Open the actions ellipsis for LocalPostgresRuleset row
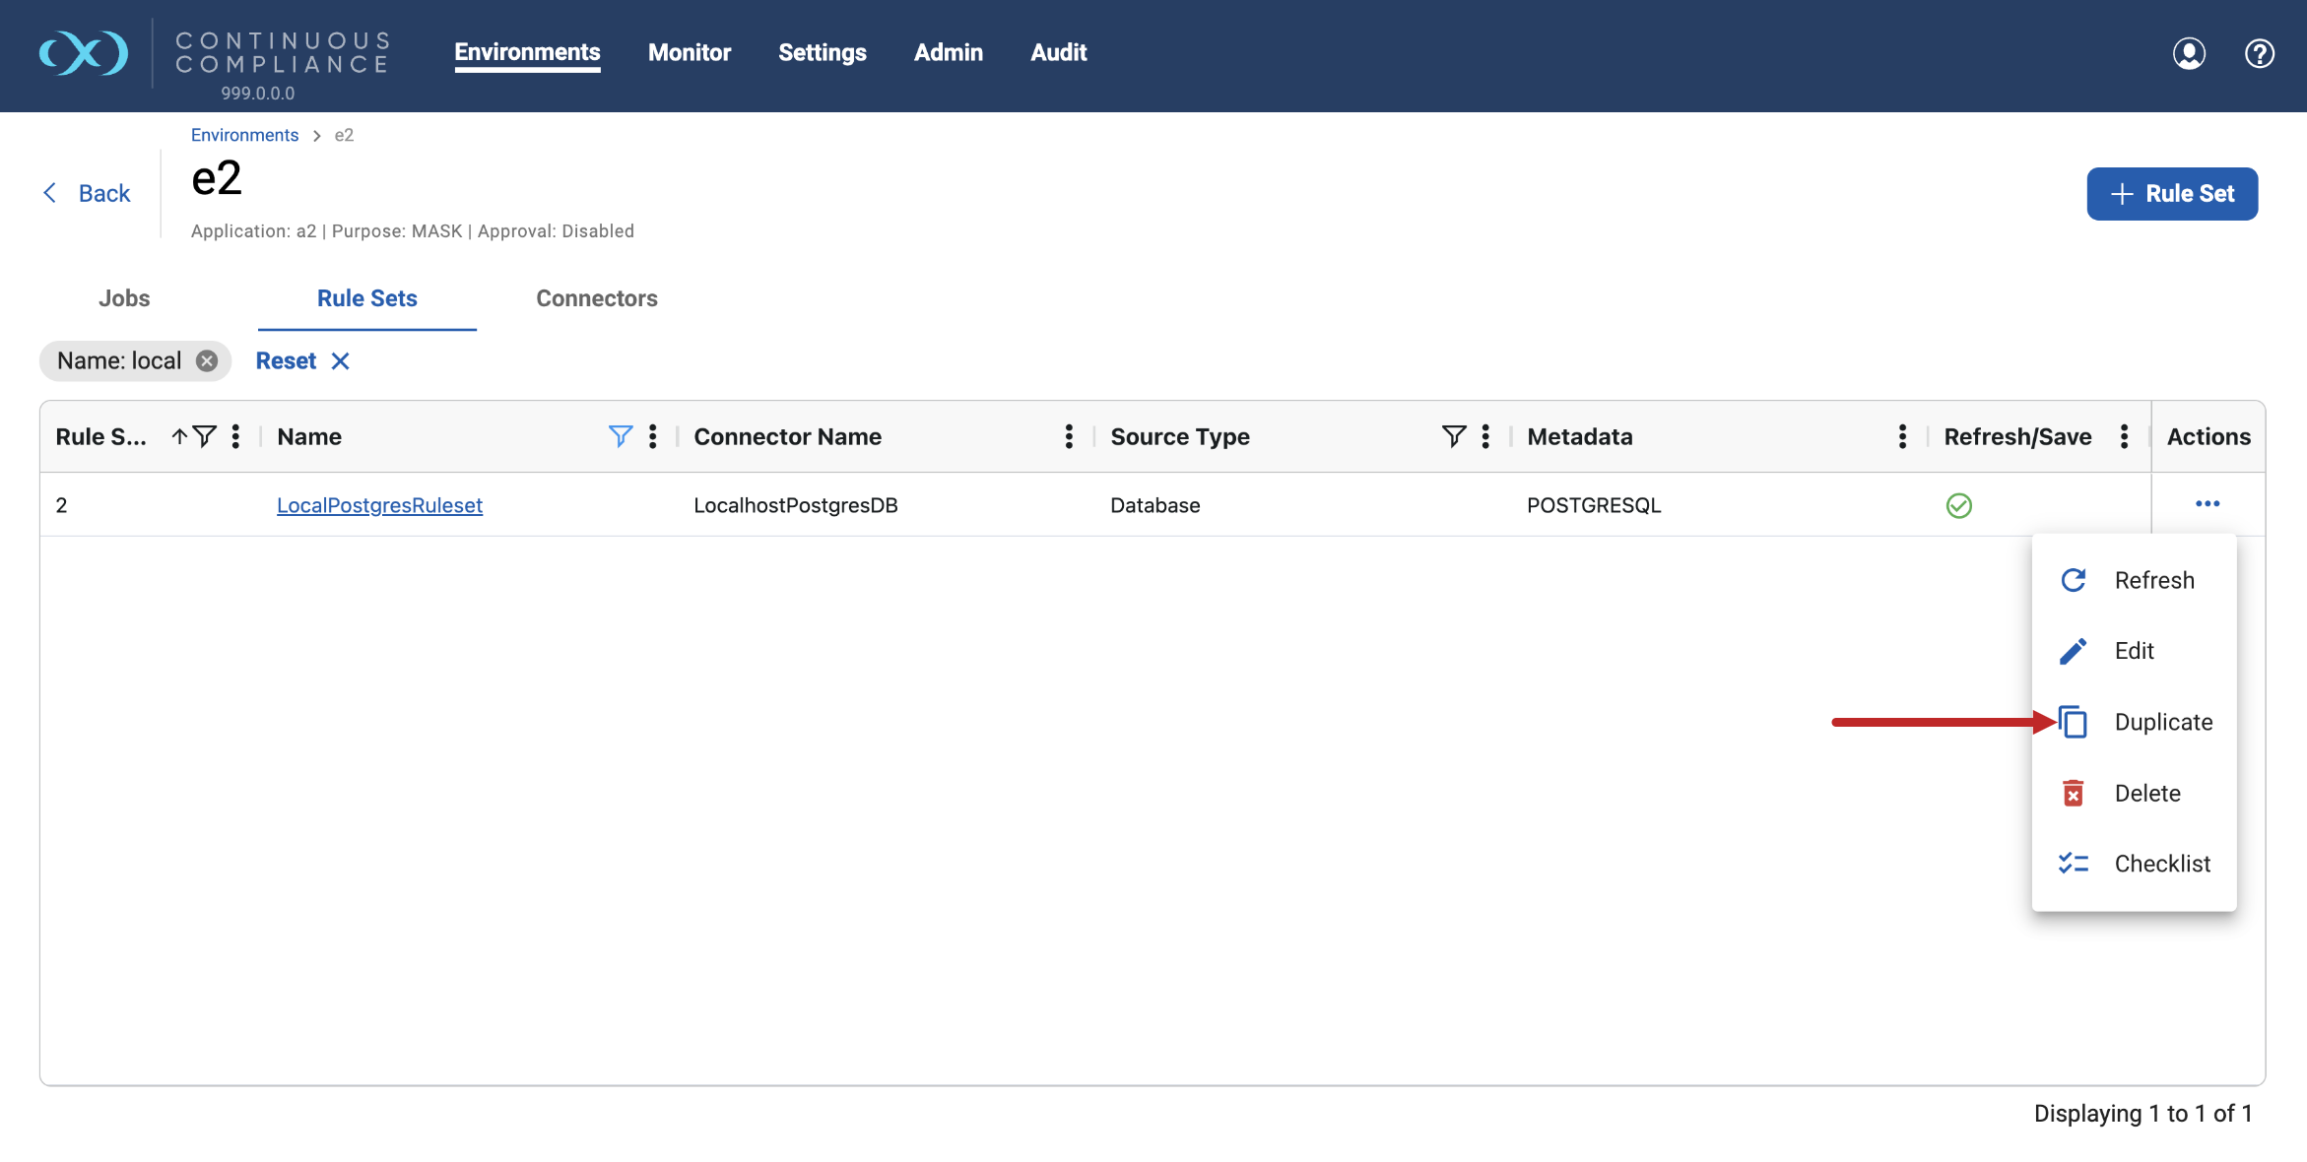This screenshot has height=1162, width=2307. point(2208,504)
